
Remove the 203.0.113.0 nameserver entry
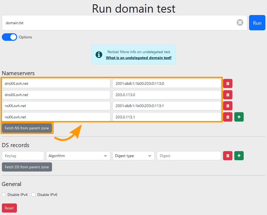[228, 94]
